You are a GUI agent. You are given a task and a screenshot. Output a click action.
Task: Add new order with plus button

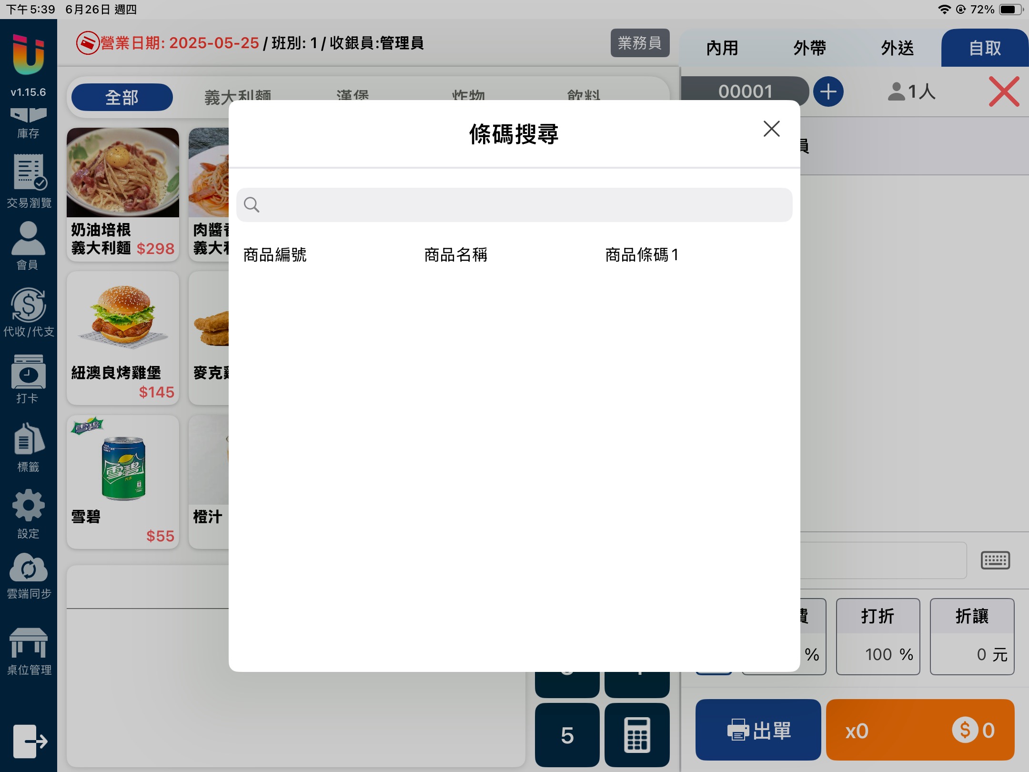pyautogui.click(x=828, y=91)
